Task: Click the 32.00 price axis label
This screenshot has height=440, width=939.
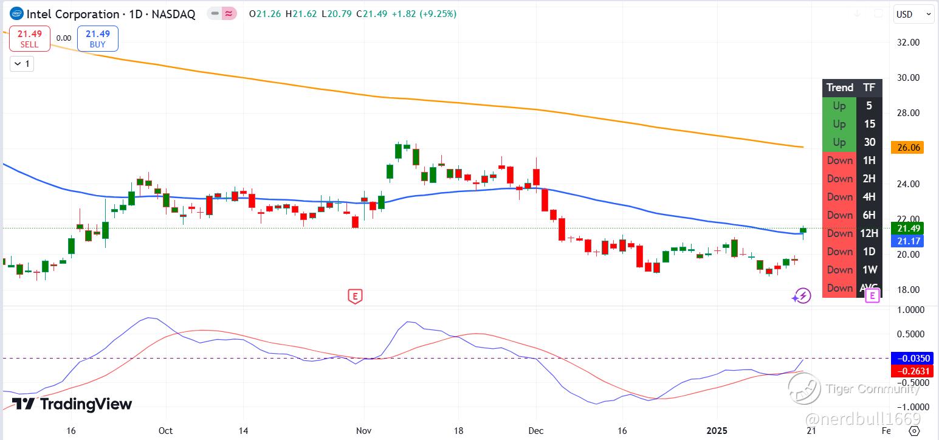Action: (x=908, y=42)
